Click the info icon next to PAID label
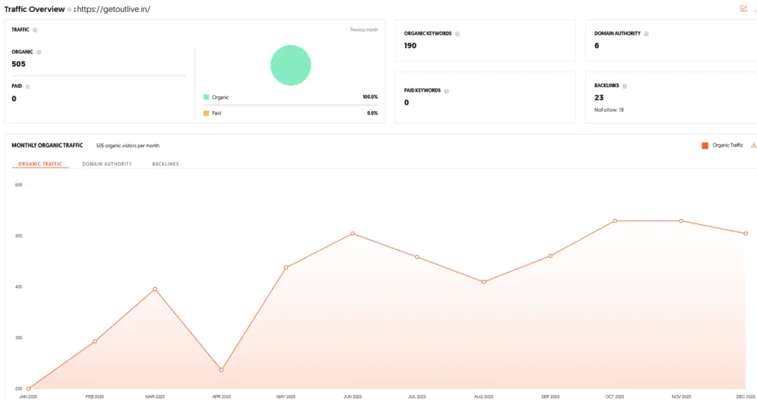Screen dimensions: 757x401 click(27, 87)
